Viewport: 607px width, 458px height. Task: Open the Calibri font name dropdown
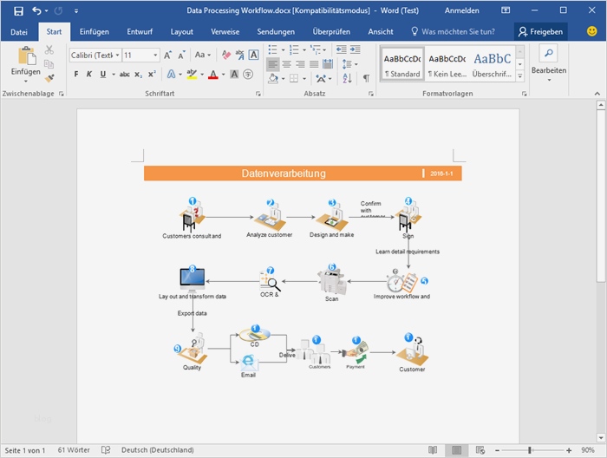[117, 55]
